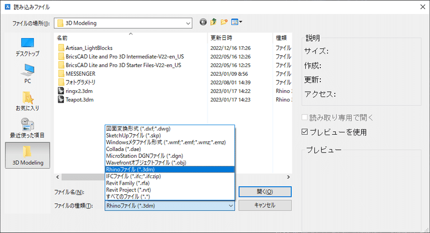
Task: Click date 2022/08/01 14:39 cell
Action: 231,82
